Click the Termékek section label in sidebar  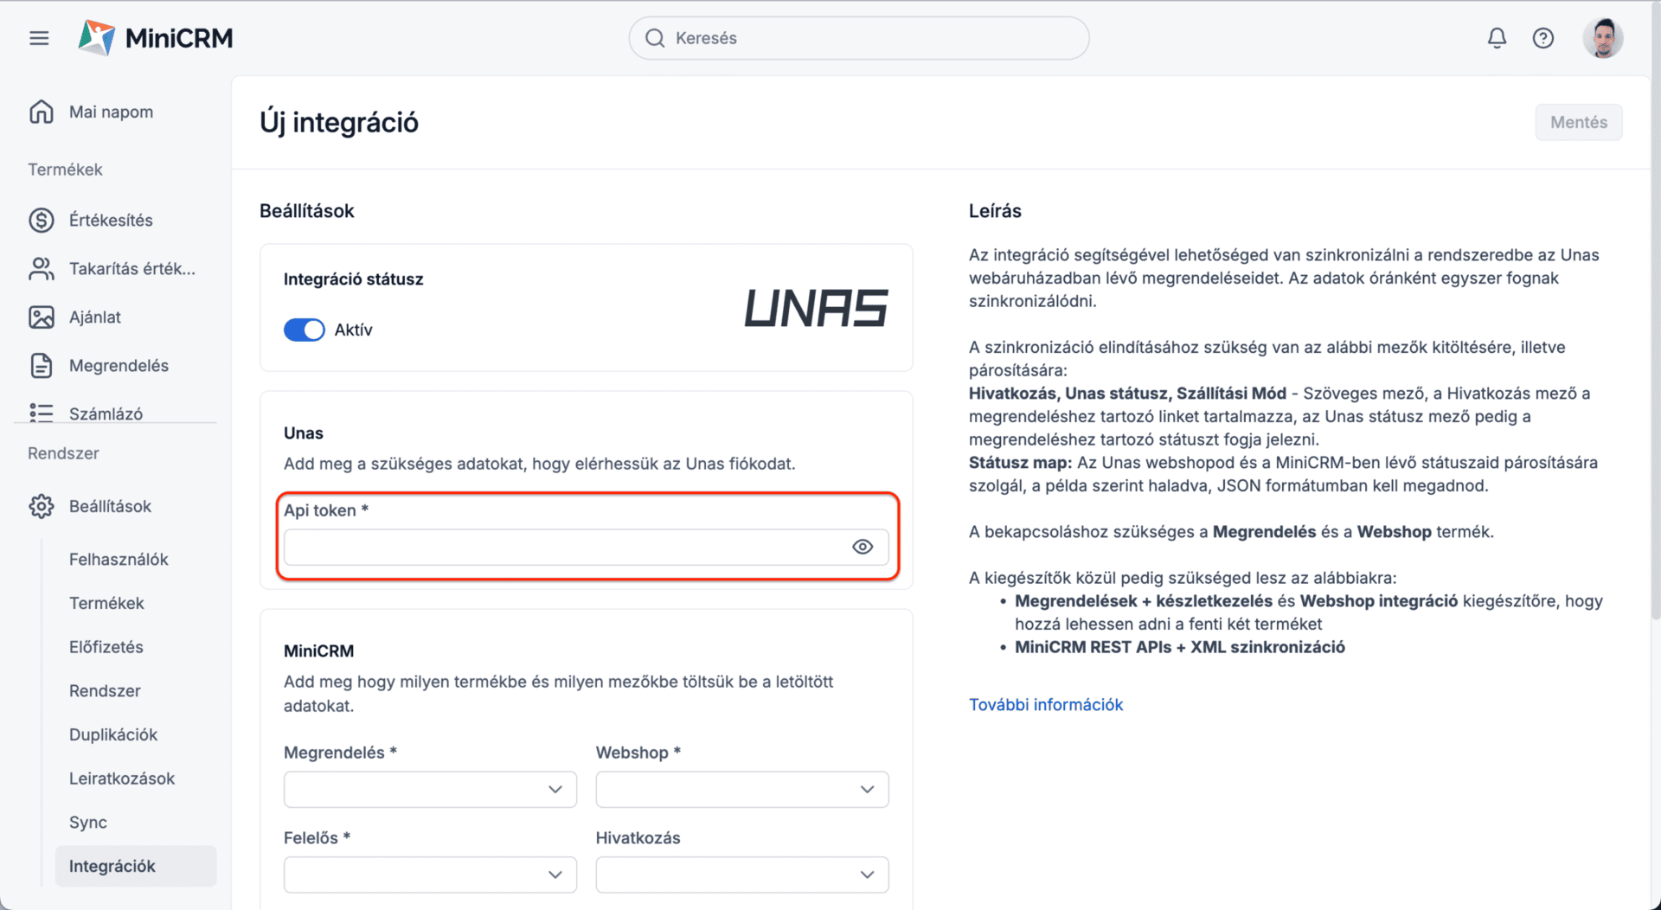pyautogui.click(x=65, y=170)
